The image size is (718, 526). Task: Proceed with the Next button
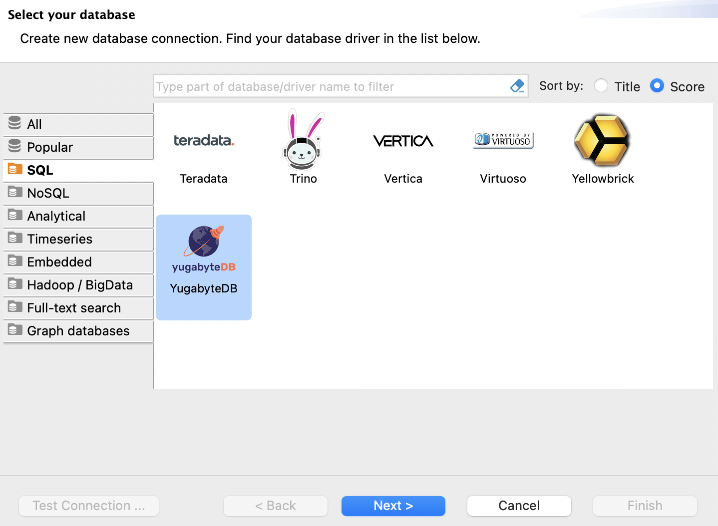point(393,506)
